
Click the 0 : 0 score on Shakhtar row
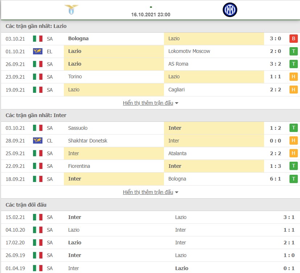click(275, 141)
